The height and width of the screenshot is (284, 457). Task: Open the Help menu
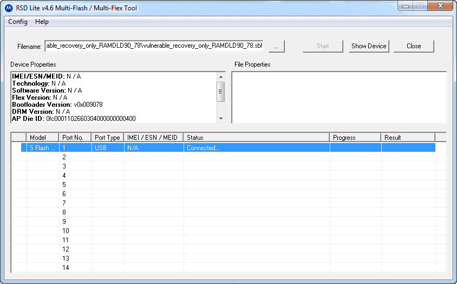pos(42,22)
